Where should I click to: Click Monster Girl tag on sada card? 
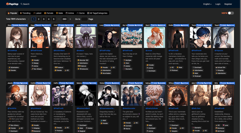[83, 60]
